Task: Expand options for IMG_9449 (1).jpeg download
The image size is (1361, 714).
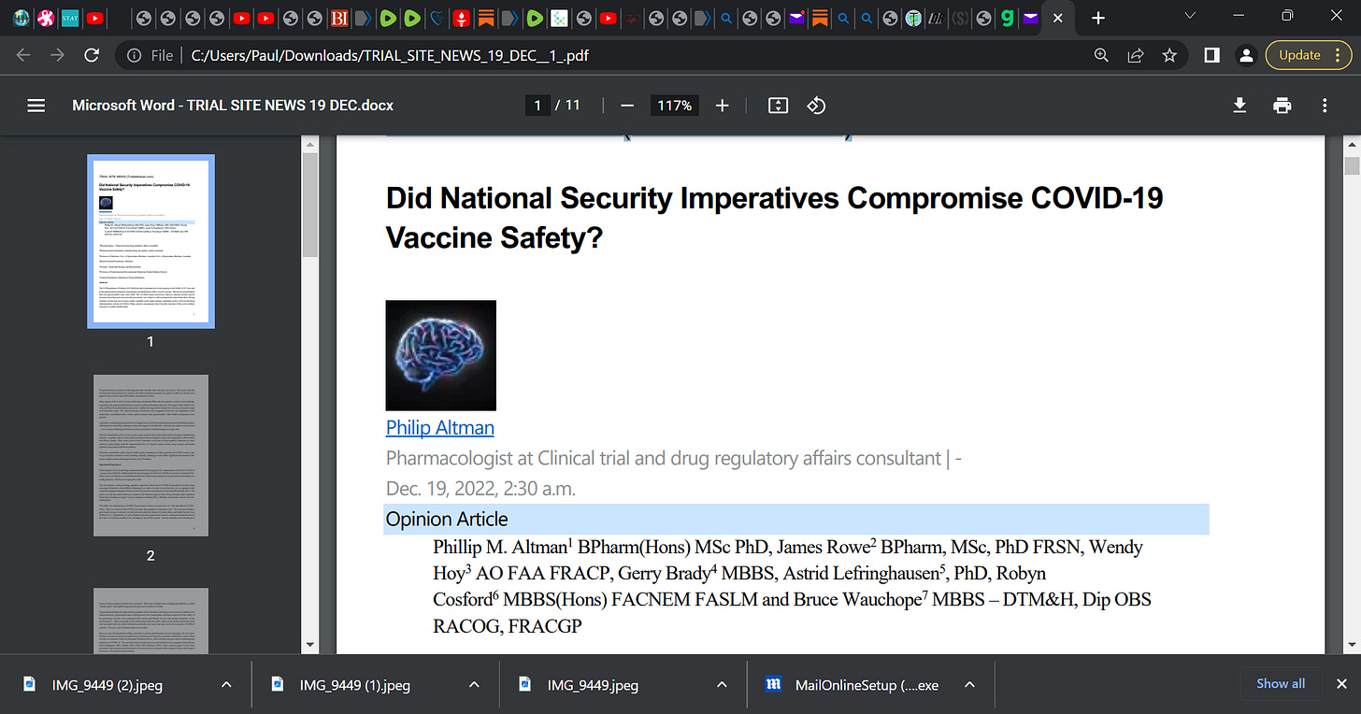Action: point(474,685)
